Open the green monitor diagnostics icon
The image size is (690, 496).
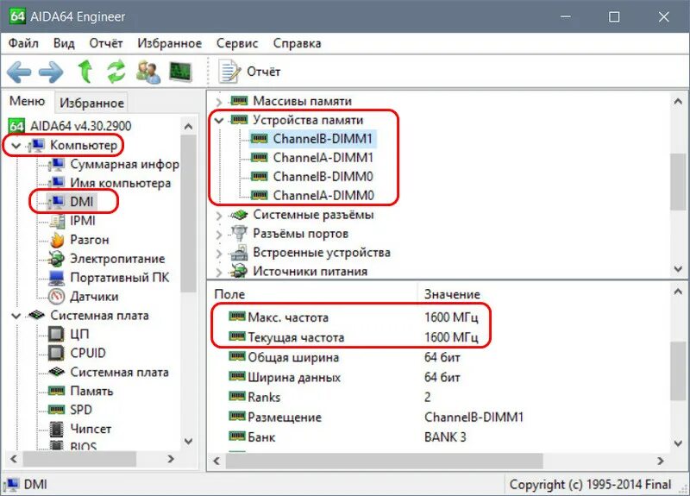[x=180, y=72]
